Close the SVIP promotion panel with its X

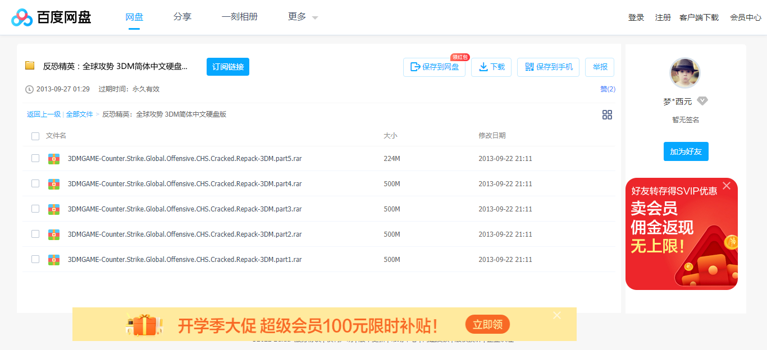pyautogui.click(x=726, y=186)
